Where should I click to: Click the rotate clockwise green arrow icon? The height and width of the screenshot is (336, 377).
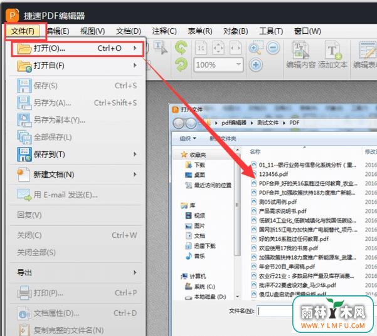[181, 64]
